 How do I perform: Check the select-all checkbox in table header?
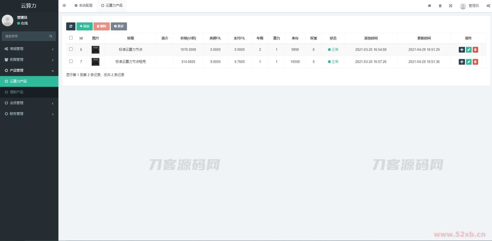coord(71,38)
